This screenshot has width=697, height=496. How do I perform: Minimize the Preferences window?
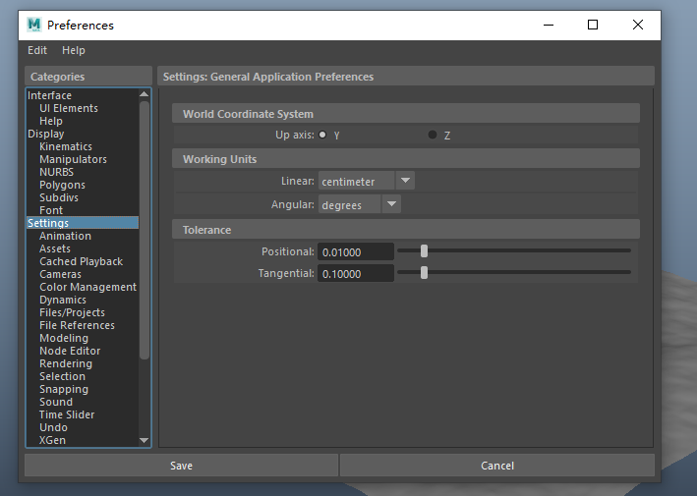549,25
